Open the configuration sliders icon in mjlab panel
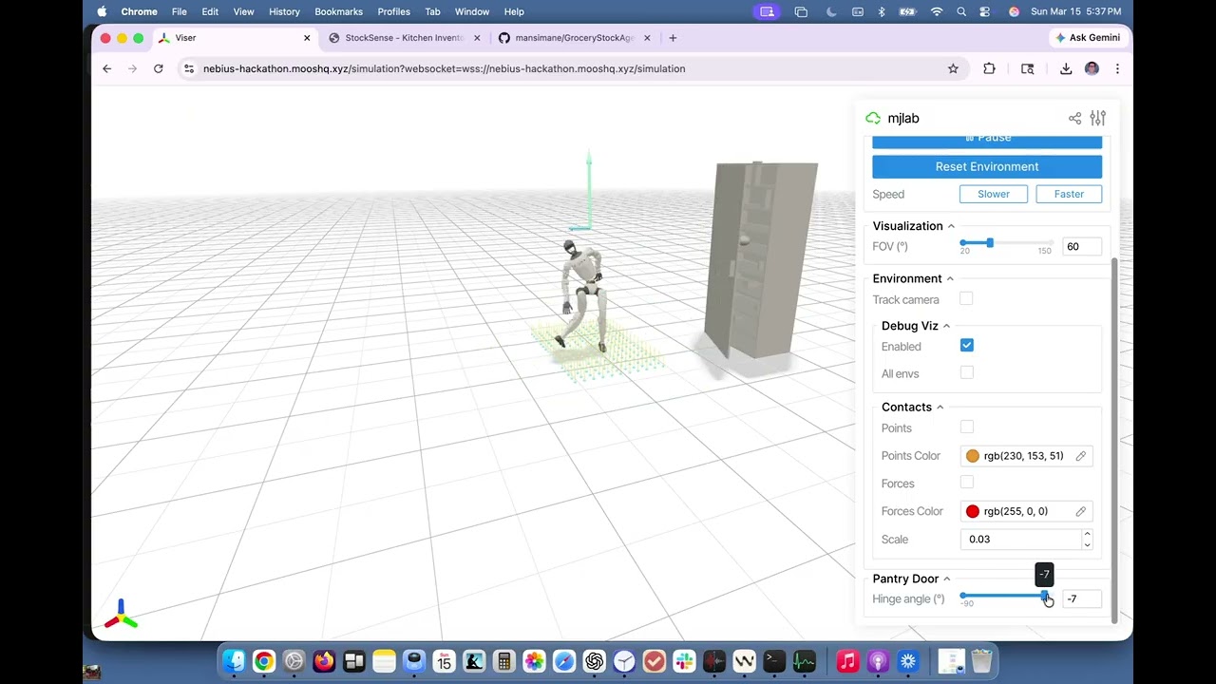 1097,119
